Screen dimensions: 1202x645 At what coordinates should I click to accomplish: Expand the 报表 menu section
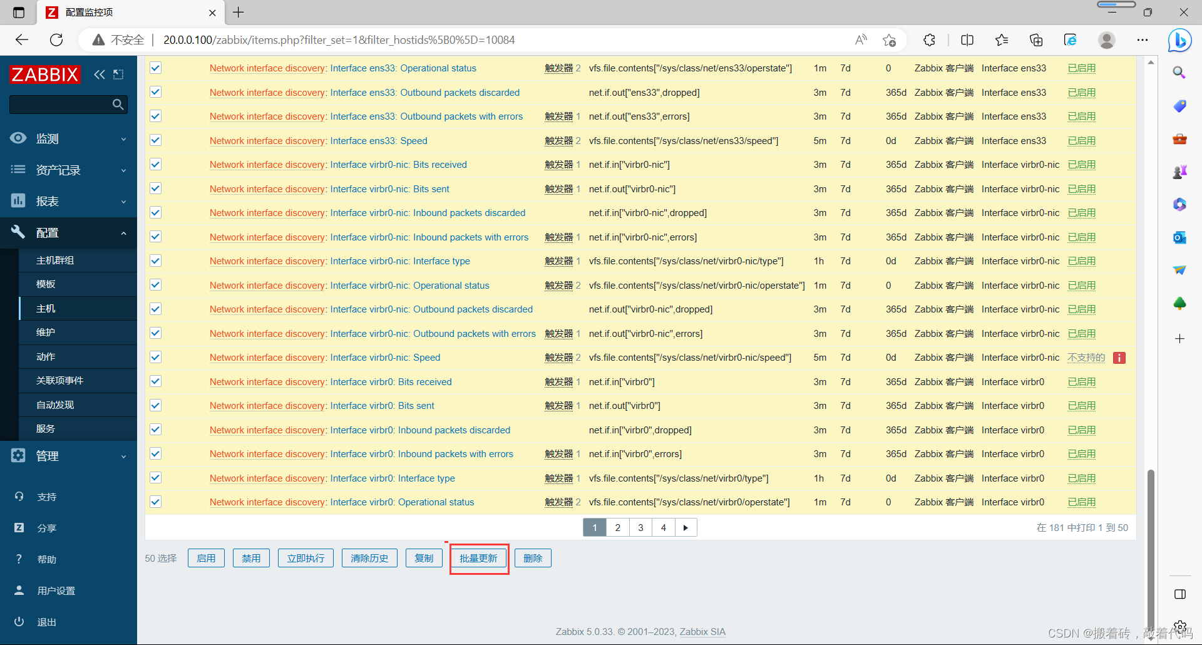[68, 201]
